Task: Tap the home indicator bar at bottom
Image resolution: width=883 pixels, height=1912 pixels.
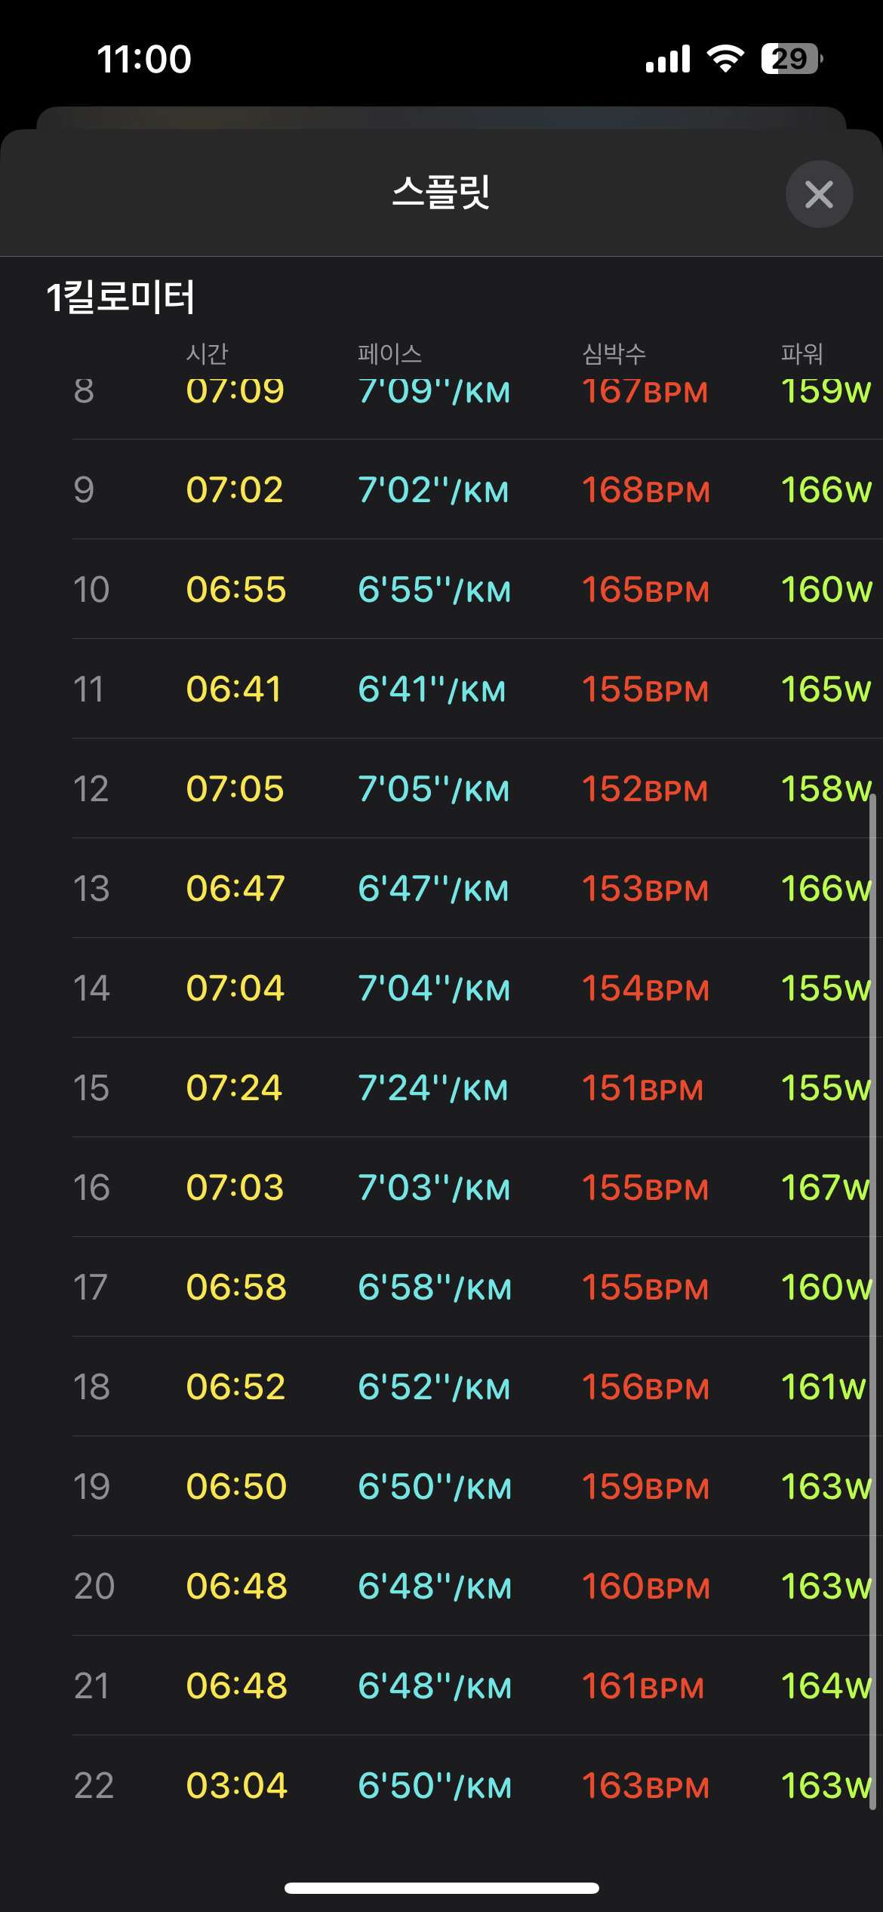Action: click(x=441, y=1888)
